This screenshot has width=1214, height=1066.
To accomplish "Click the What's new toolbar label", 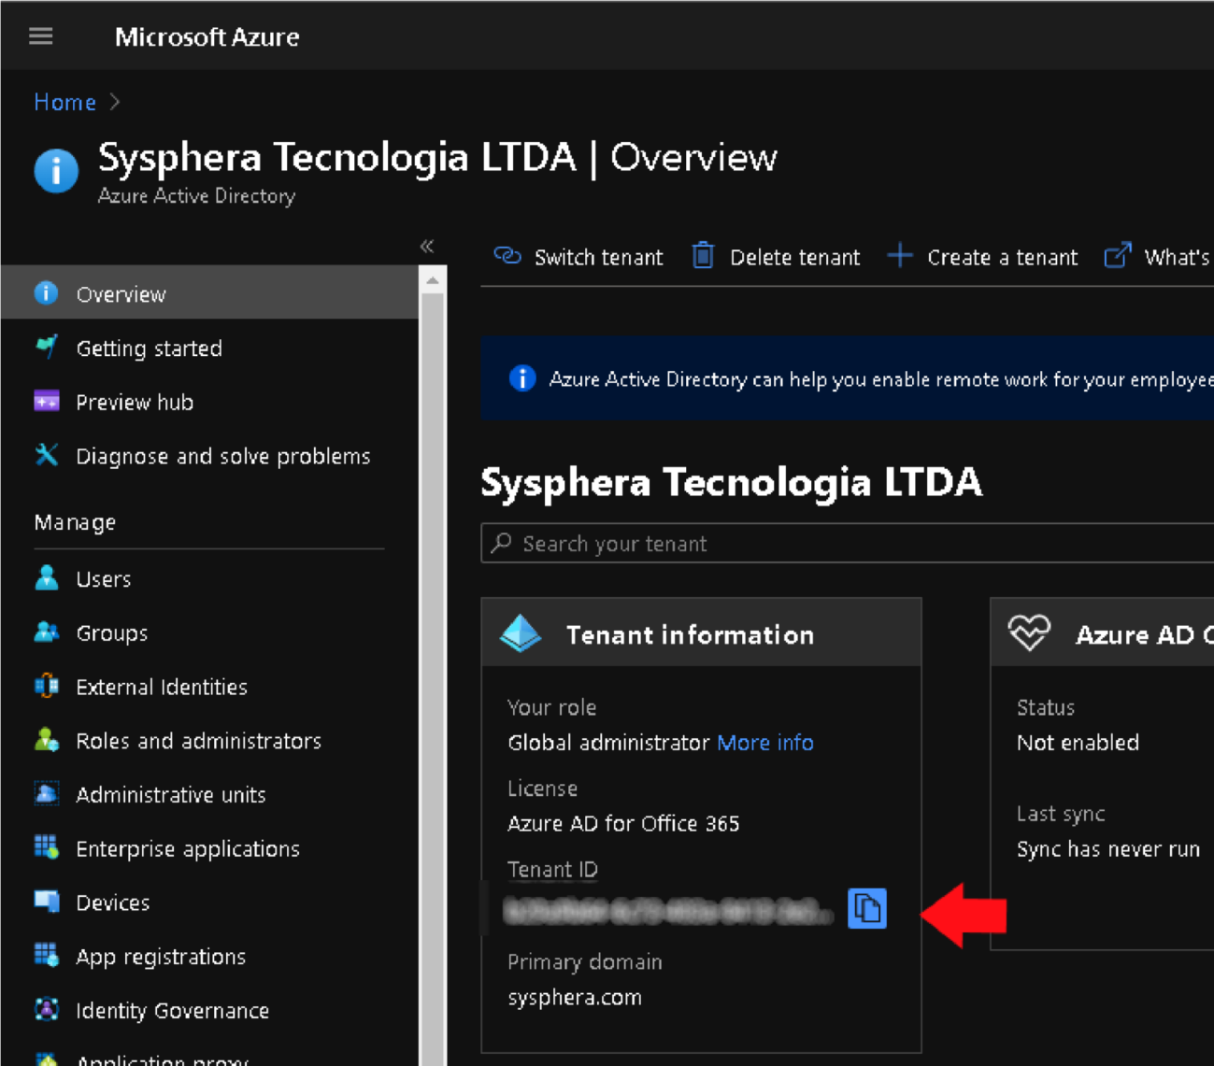I will (x=1178, y=257).
